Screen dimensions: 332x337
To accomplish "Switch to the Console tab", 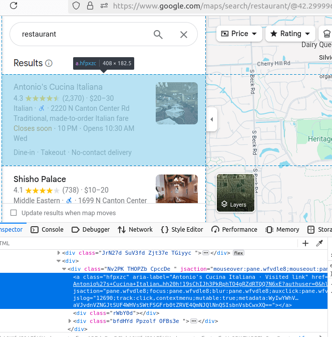I will coord(47,230).
